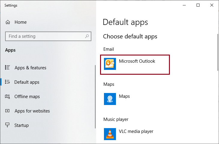This screenshot has width=219, height=144.
Task: Minimize the Settings window
Action: tap(184, 5)
